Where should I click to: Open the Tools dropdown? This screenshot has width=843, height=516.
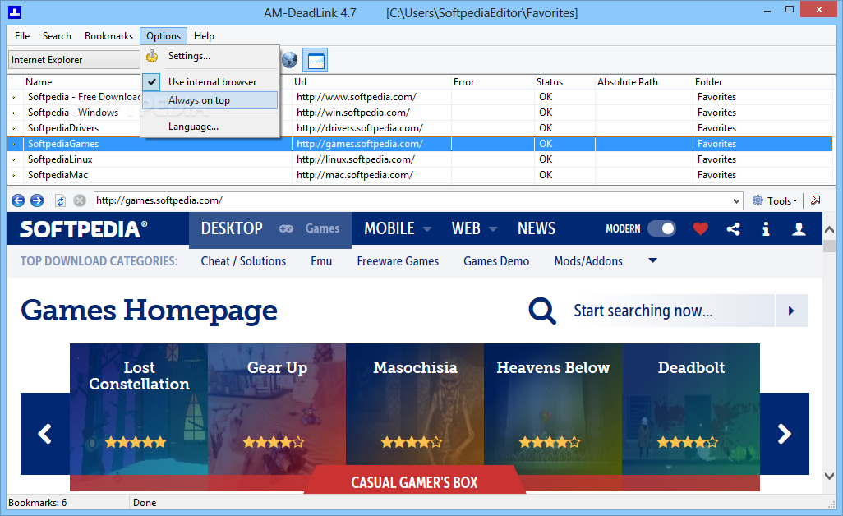coord(775,200)
